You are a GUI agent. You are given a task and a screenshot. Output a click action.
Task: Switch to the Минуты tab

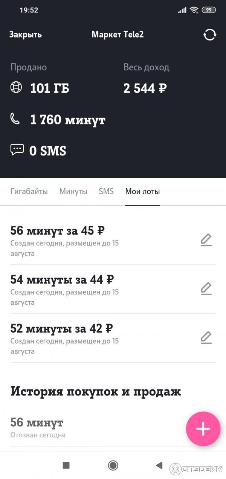coord(73,191)
